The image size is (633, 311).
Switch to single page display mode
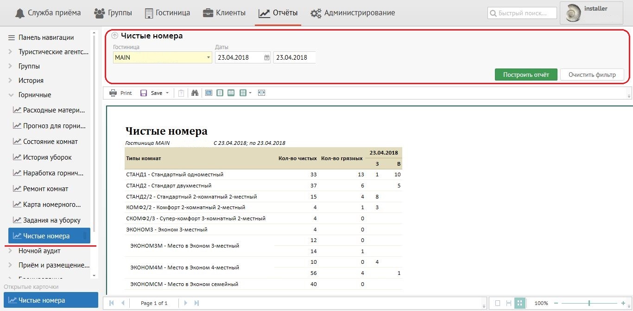(x=498, y=303)
